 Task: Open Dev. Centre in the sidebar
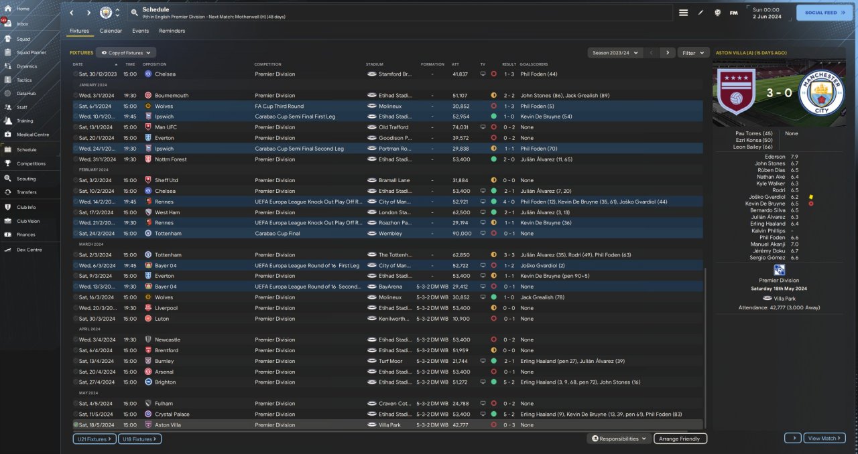tap(29, 250)
